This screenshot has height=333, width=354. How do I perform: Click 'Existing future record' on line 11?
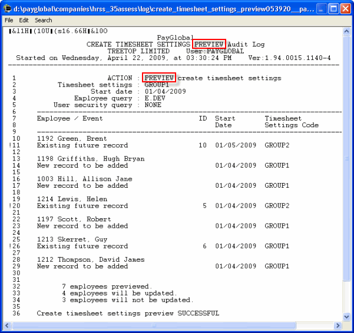(82, 145)
